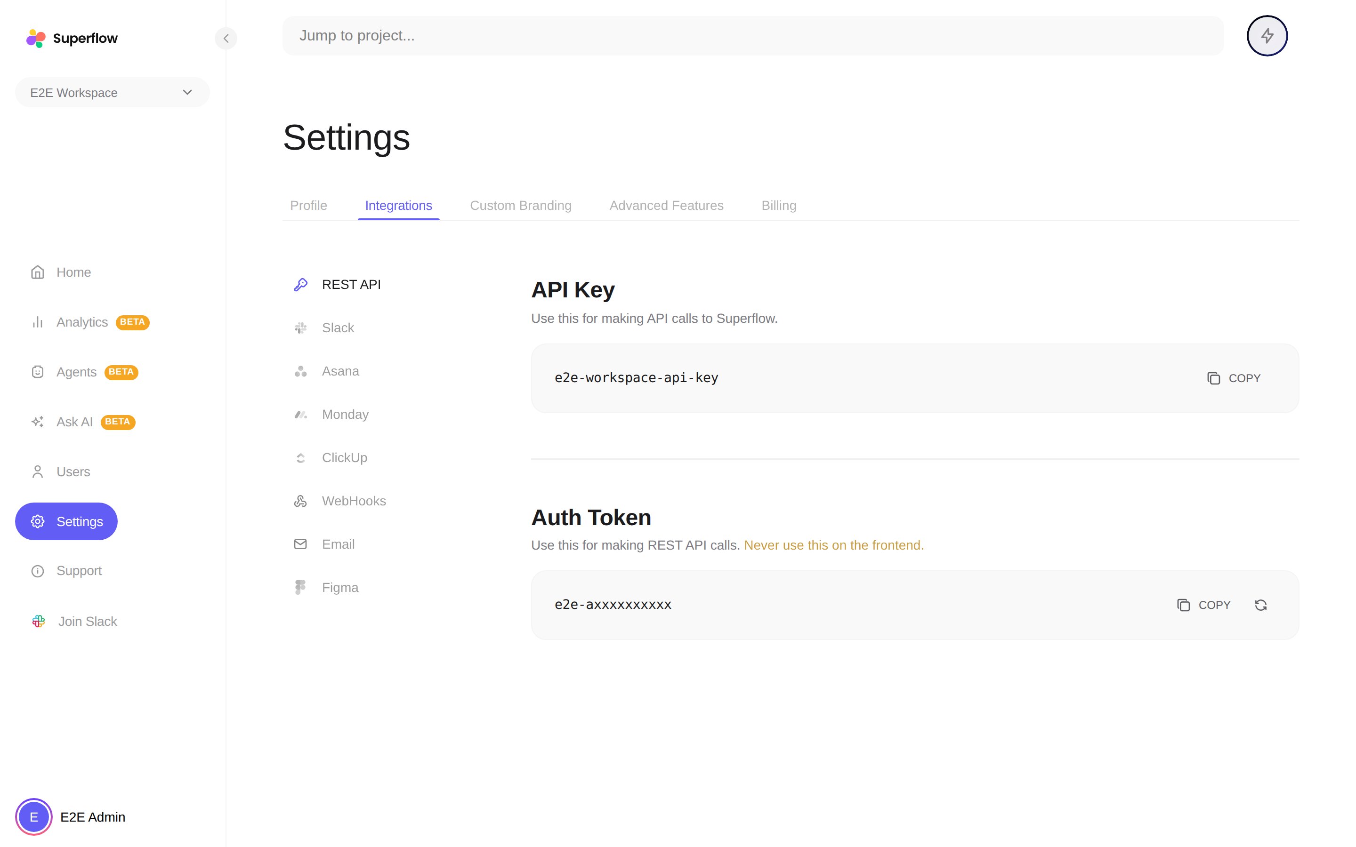Select the Figma integration

pos(327,587)
